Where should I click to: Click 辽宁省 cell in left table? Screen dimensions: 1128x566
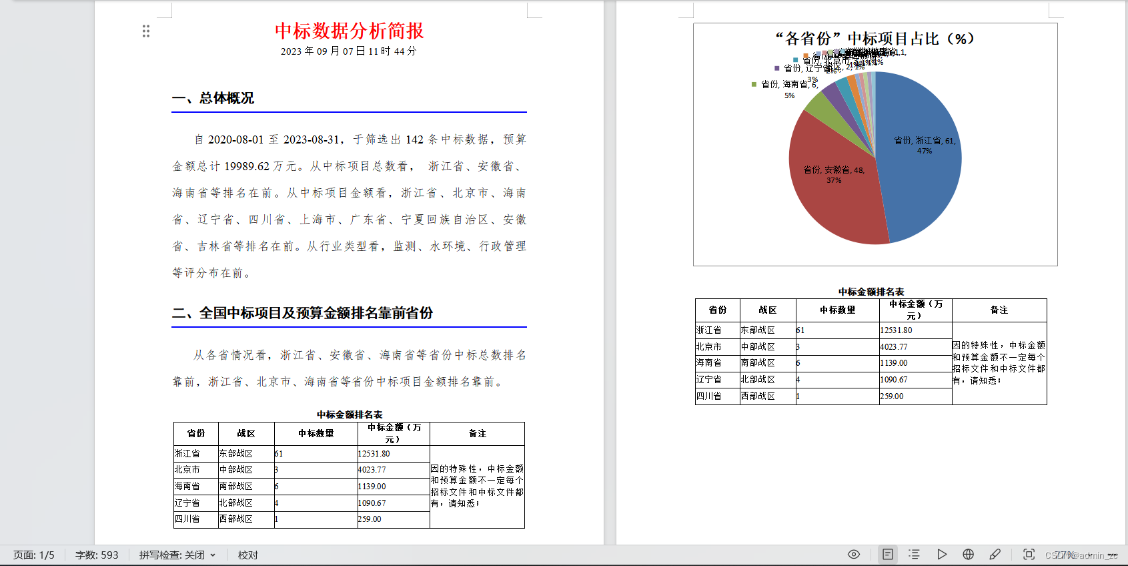point(196,503)
